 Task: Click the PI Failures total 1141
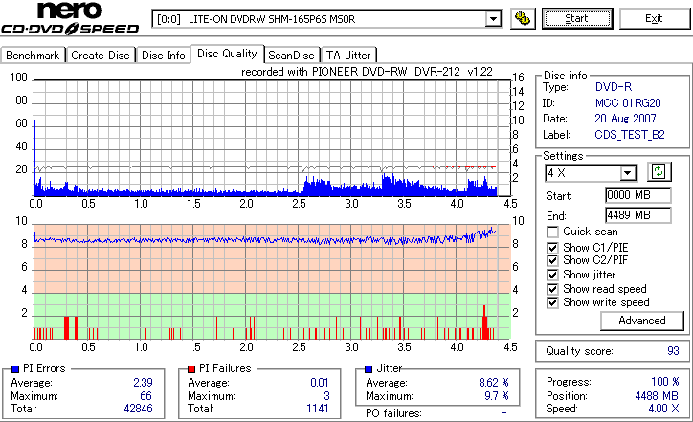point(318,409)
